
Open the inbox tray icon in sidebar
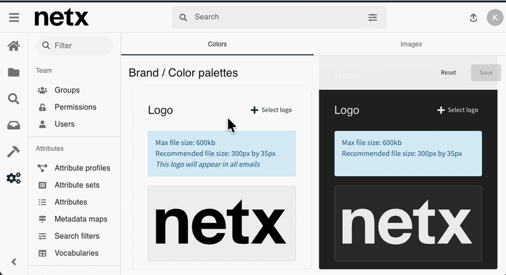13,125
